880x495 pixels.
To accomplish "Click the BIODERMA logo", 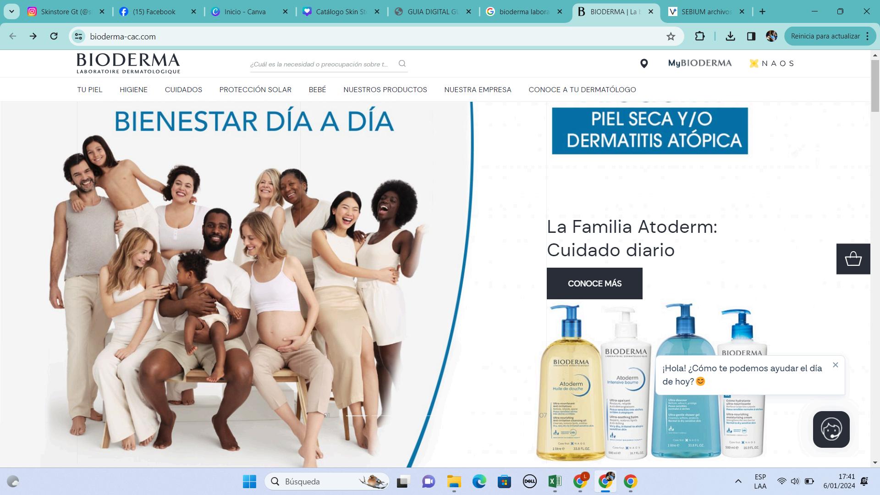I will click(x=128, y=63).
